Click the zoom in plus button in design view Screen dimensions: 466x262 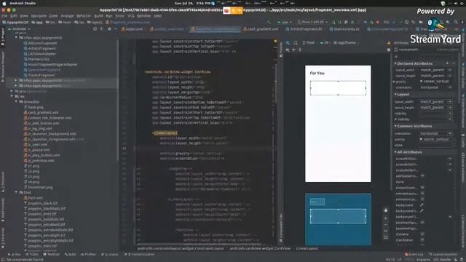tap(386, 218)
